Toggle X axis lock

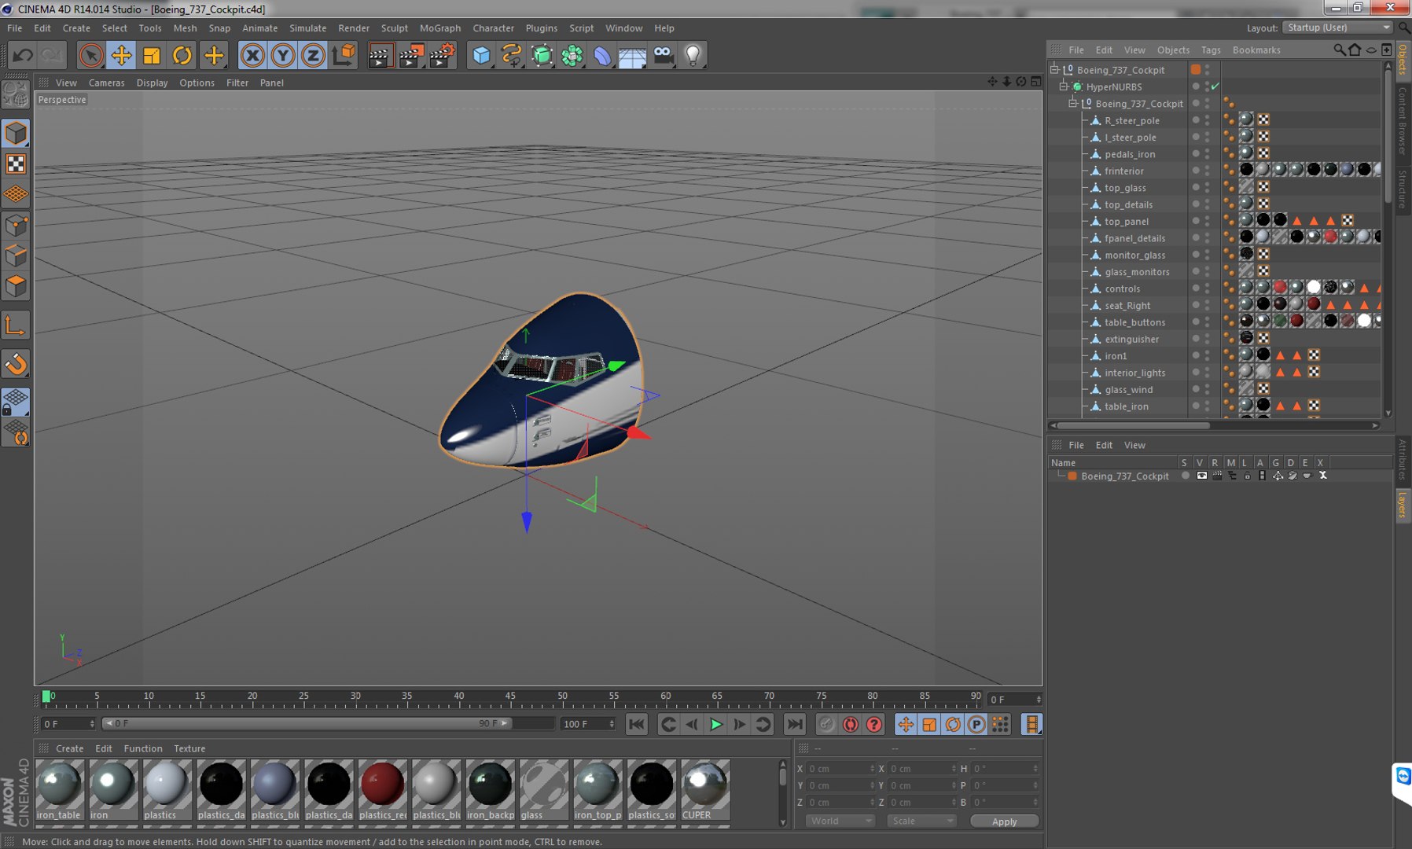pyautogui.click(x=252, y=55)
